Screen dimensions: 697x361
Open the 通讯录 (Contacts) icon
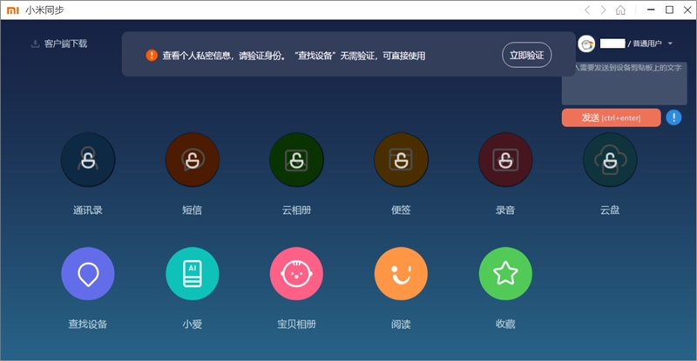[x=88, y=160]
